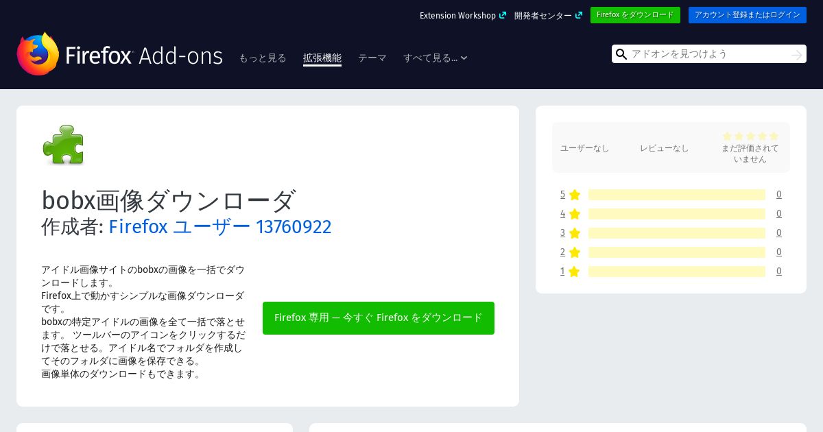Screen dimensions: 823x432
Task: Click the 4-star rating bar
Action: click(x=677, y=214)
